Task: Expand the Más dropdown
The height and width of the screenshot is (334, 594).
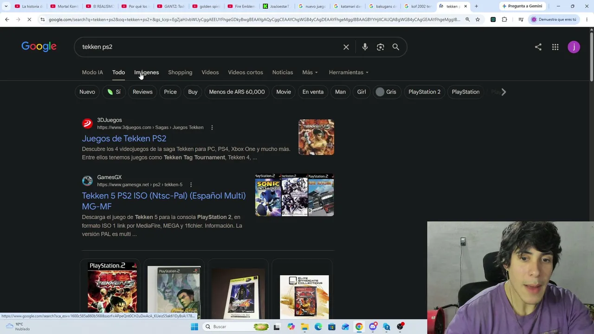Action: [x=310, y=72]
